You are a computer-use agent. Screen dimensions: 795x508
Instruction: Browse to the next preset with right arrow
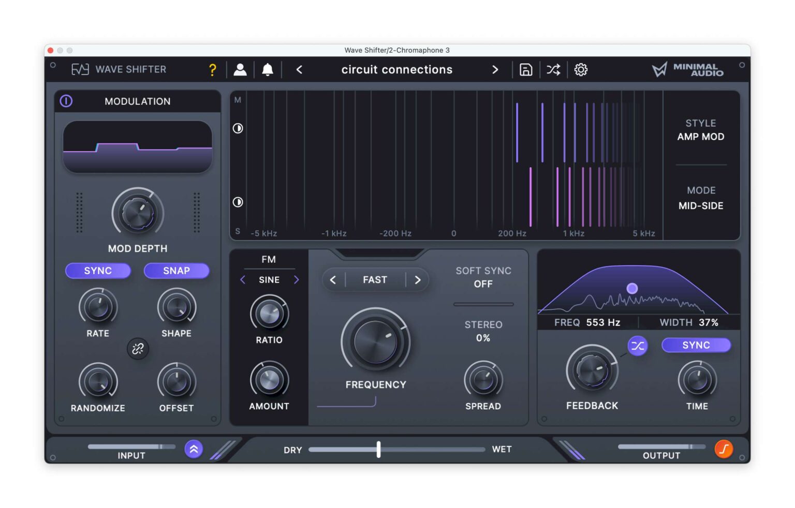(x=495, y=69)
